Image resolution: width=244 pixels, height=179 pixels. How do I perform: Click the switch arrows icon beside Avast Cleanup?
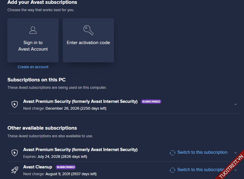click(173, 170)
